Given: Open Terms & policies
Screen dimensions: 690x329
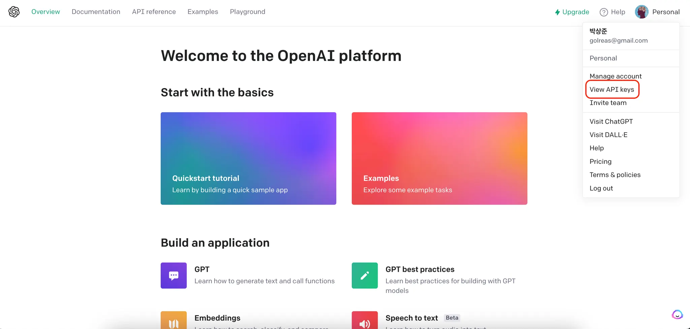Looking at the screenshot, I should tap(615, 175).
